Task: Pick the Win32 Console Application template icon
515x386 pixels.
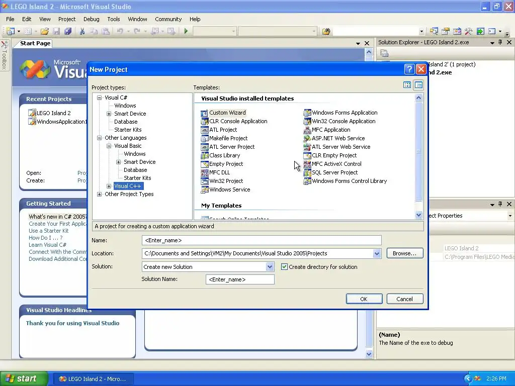Action: pyautogui.click(x=307, y=122)
